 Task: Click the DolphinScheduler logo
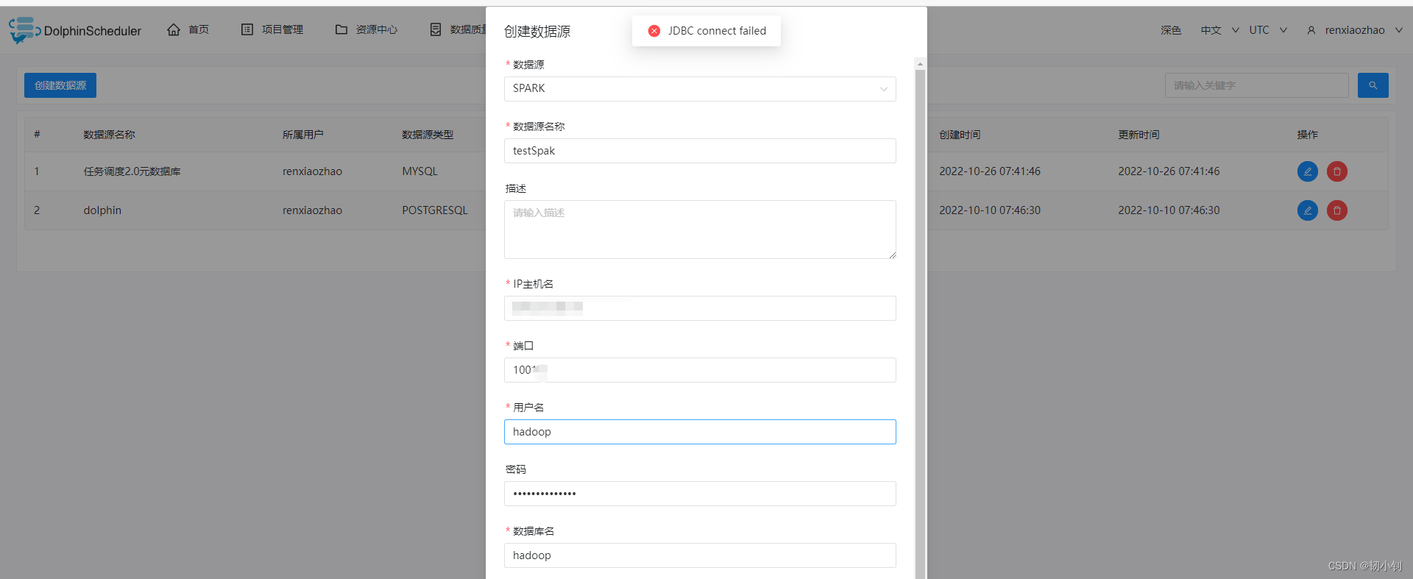tap(75, 30)
